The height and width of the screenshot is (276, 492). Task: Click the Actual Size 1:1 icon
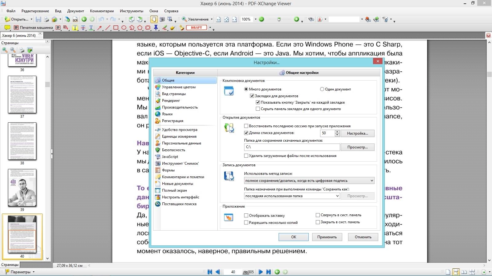218,19
